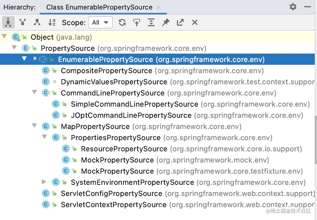Click class icon beside ResourcePropertySource
This screenshot has height=220, width=317.
66,149
